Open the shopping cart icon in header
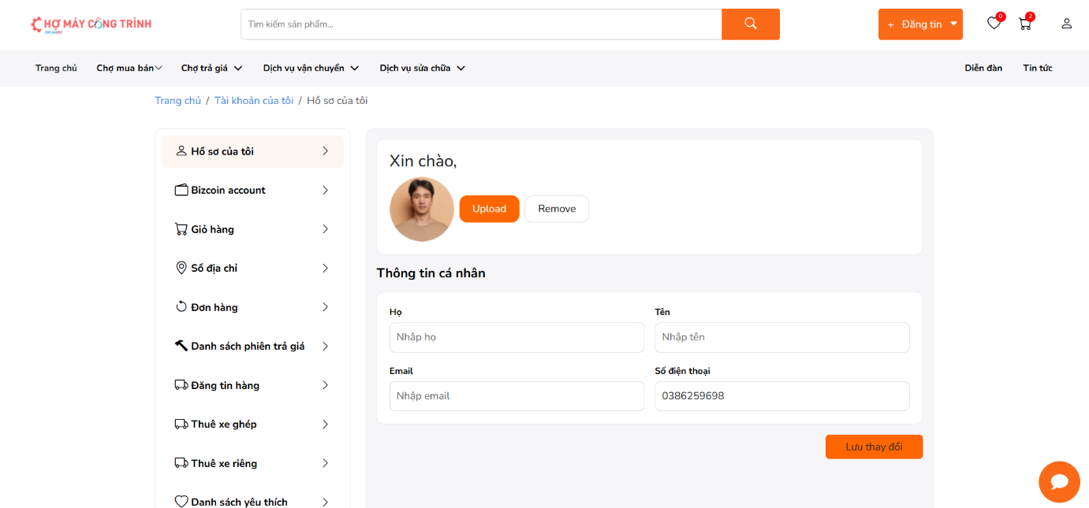This screenshot has width=1089, height=508. click(1024, 24)
